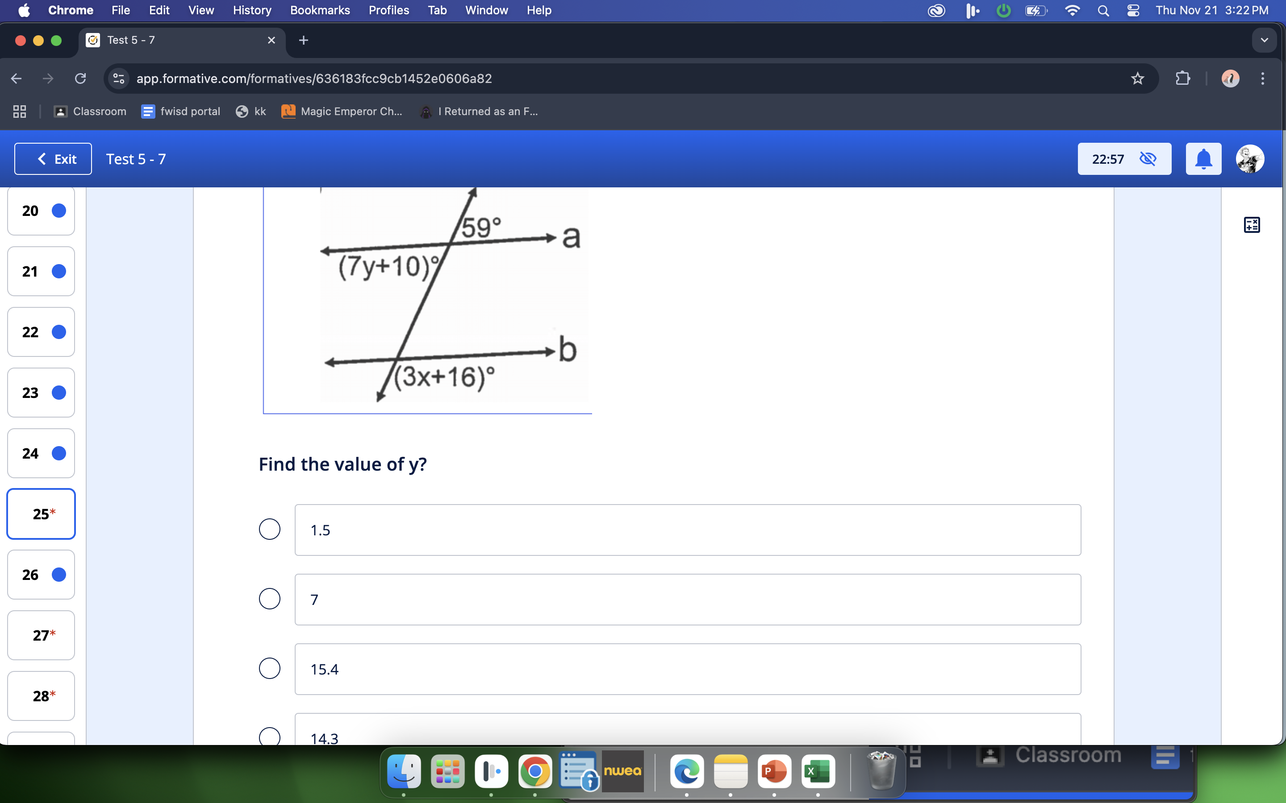
Task: Open nwea app in the dock
Action: pos(623,771)
